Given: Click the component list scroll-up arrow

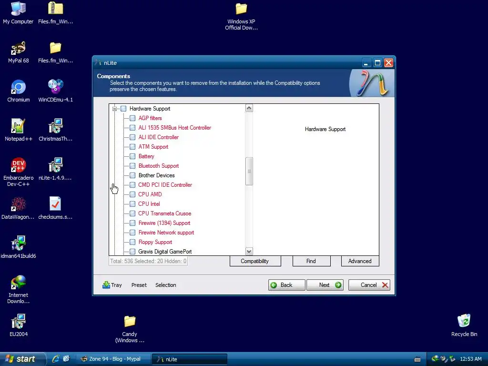Looking at the screenshot, I should 249,108.
